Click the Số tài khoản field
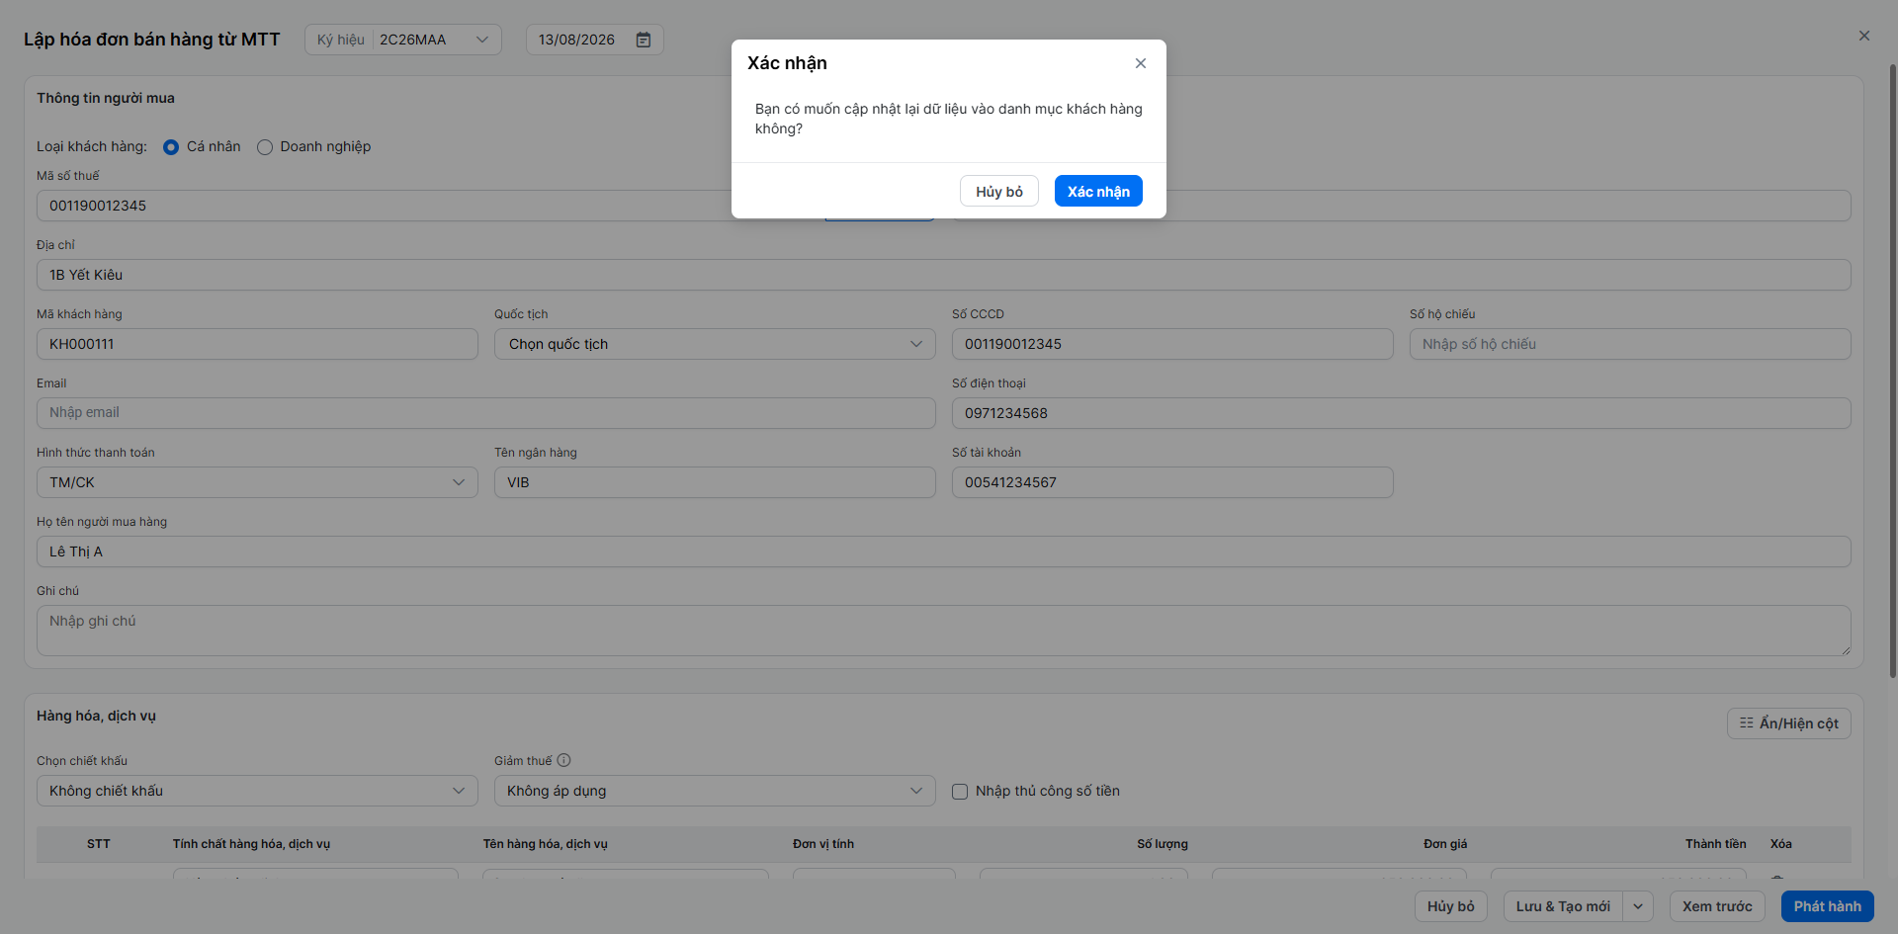Viewport: 1898px width, 934px height. (x=1172, y=482)
